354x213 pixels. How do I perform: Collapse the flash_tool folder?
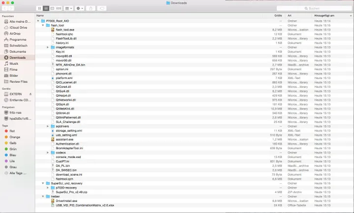click(43, 25)
